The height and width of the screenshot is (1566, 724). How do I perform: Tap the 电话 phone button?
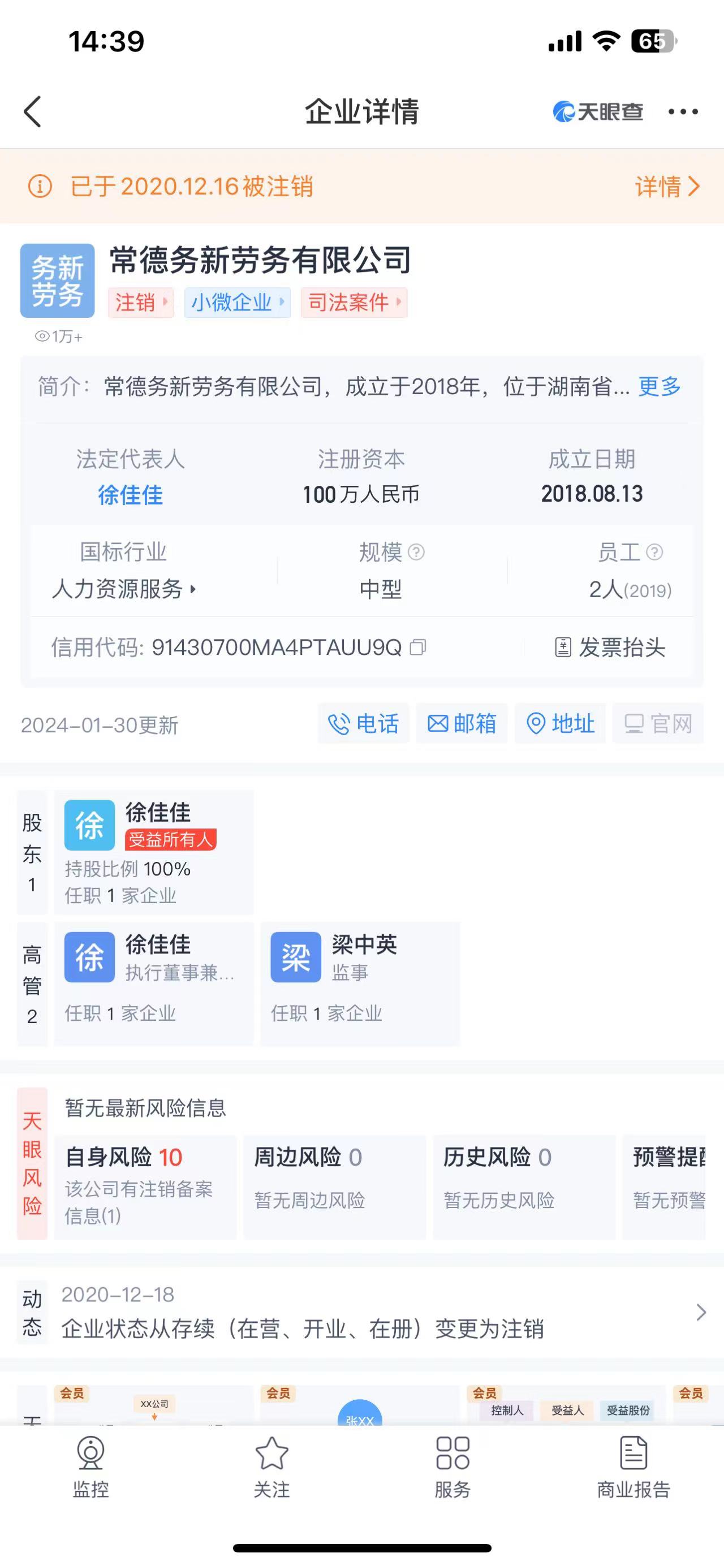364,723
